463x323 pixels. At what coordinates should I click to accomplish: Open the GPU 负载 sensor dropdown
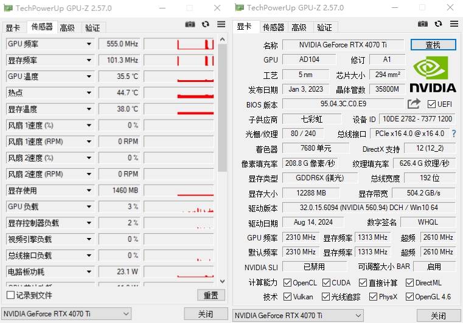pyautogui.click(x=89, y=206)
